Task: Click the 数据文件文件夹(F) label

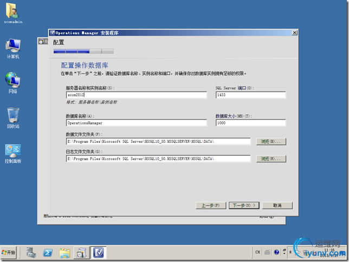Action: point(84,134)
